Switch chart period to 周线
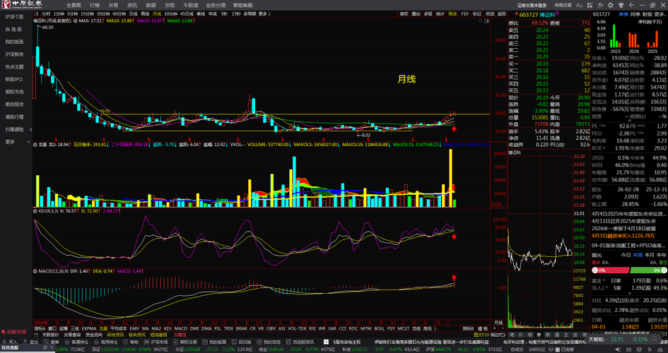Image resolution: width=668 pixels, height=353 pixels. point(145,13)
